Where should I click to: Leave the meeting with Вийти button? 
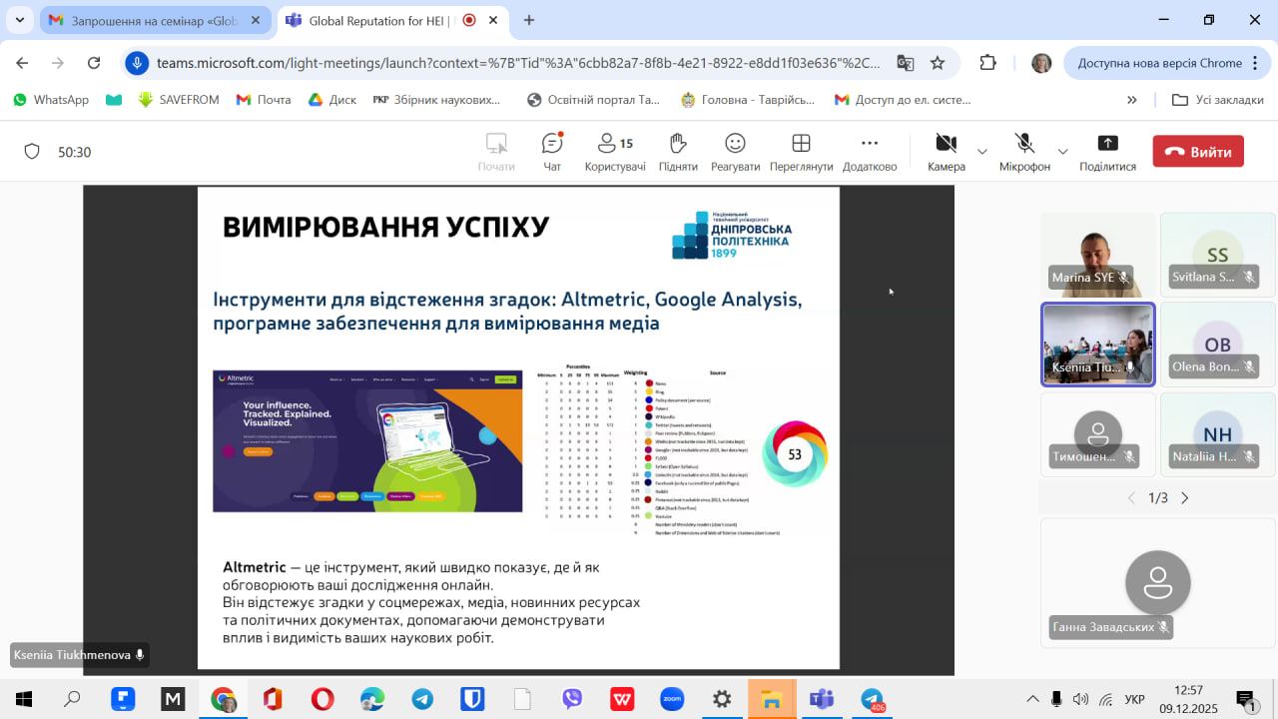(x=1198, y=152)
